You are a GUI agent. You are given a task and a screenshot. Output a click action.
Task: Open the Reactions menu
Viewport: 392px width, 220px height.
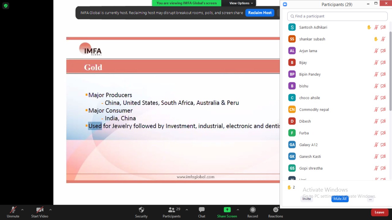point(276,212)
